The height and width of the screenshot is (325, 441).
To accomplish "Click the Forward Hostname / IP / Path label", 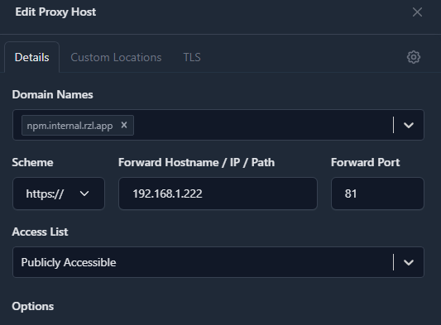I will (x=196, y=162).
